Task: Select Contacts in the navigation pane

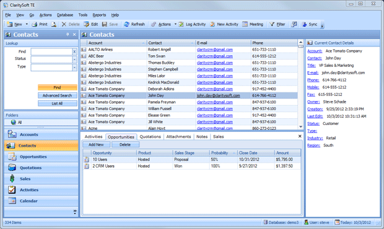Action: coord(41,145)
